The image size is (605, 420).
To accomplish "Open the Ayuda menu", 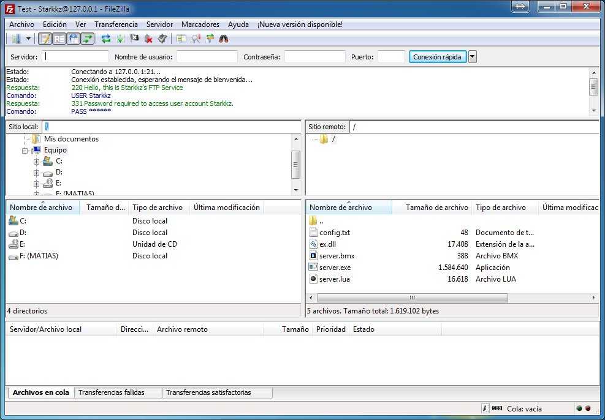I will (x=238, y=24).
